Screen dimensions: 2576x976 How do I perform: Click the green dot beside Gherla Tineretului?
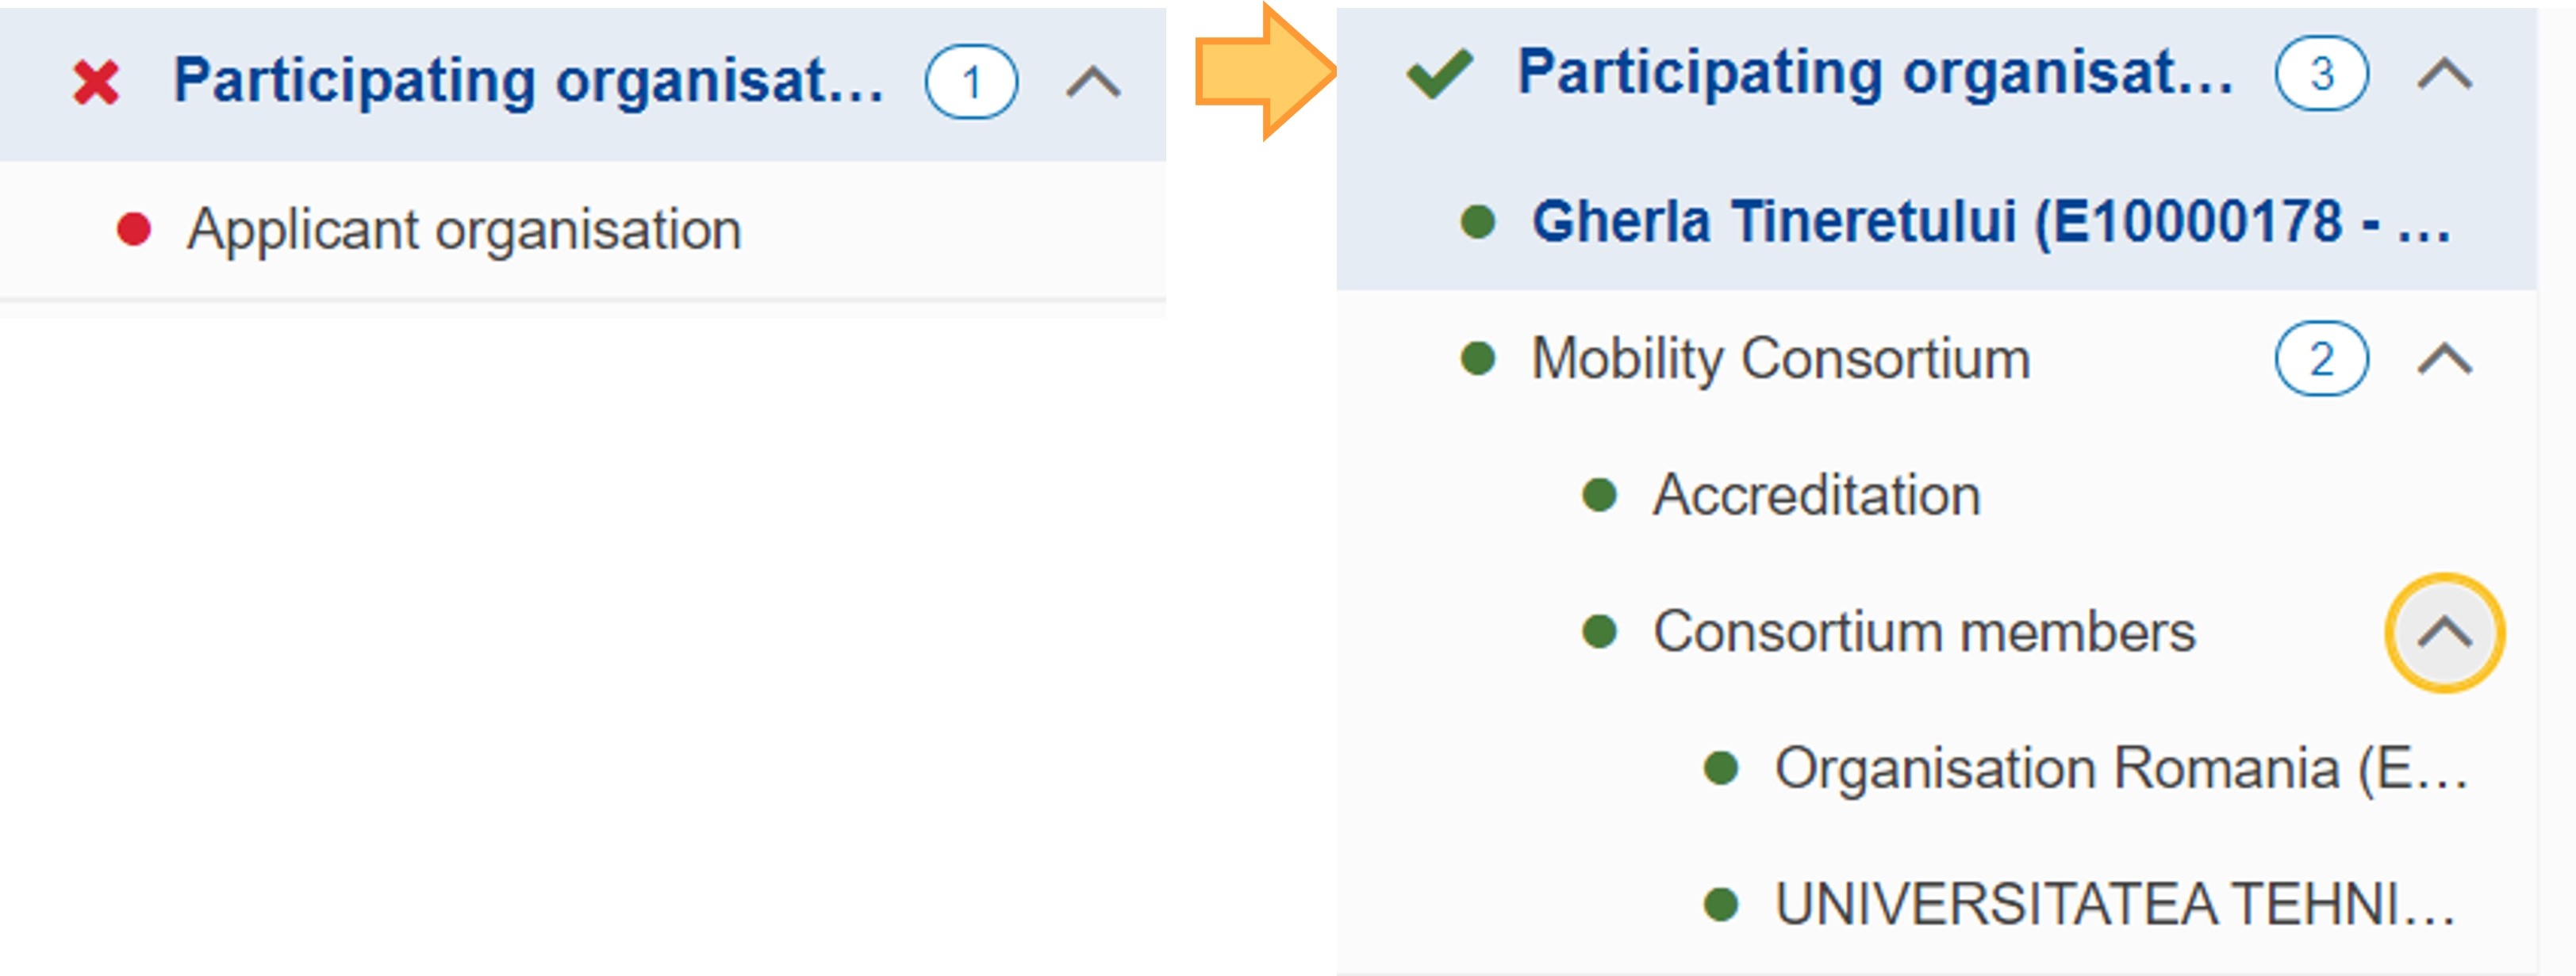point(1478,220)
